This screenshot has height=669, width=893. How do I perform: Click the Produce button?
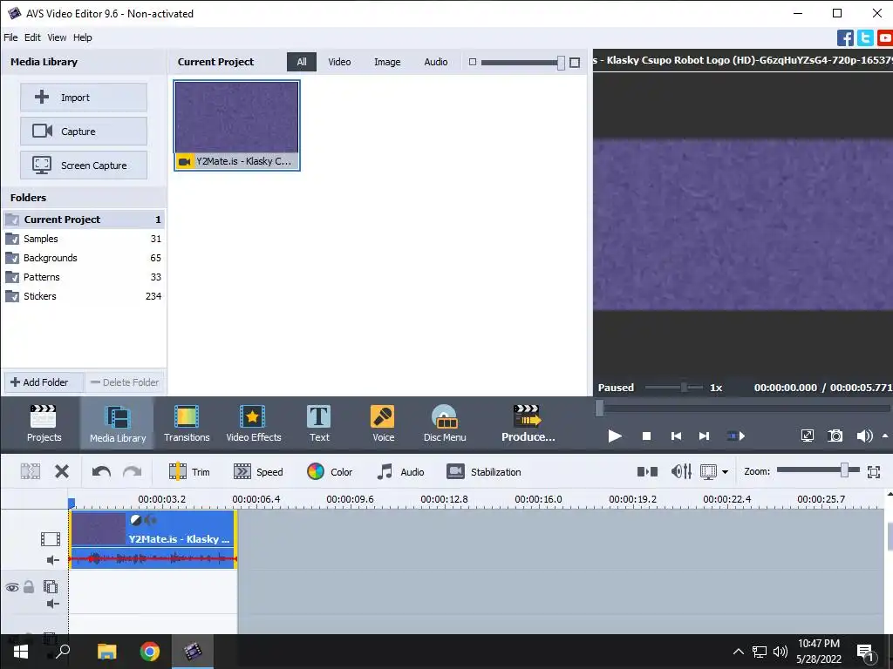(528, 423)
